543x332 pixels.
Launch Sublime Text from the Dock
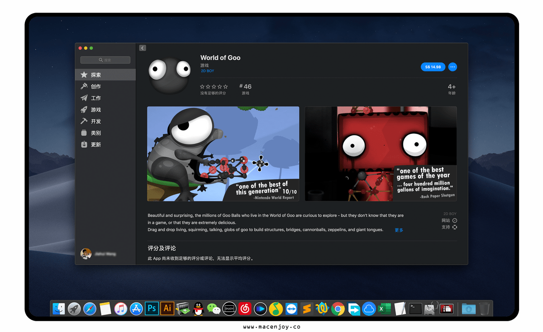point(307,309)
